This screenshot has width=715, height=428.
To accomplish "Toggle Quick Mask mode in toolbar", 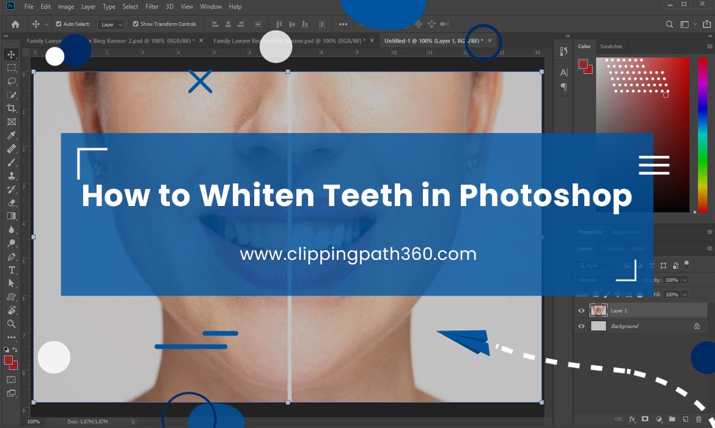I will click(12, 380).
